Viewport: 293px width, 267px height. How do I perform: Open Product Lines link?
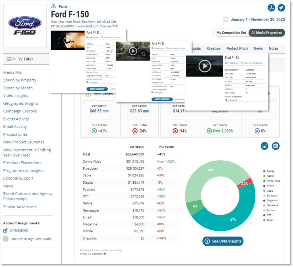pos(15,134)
